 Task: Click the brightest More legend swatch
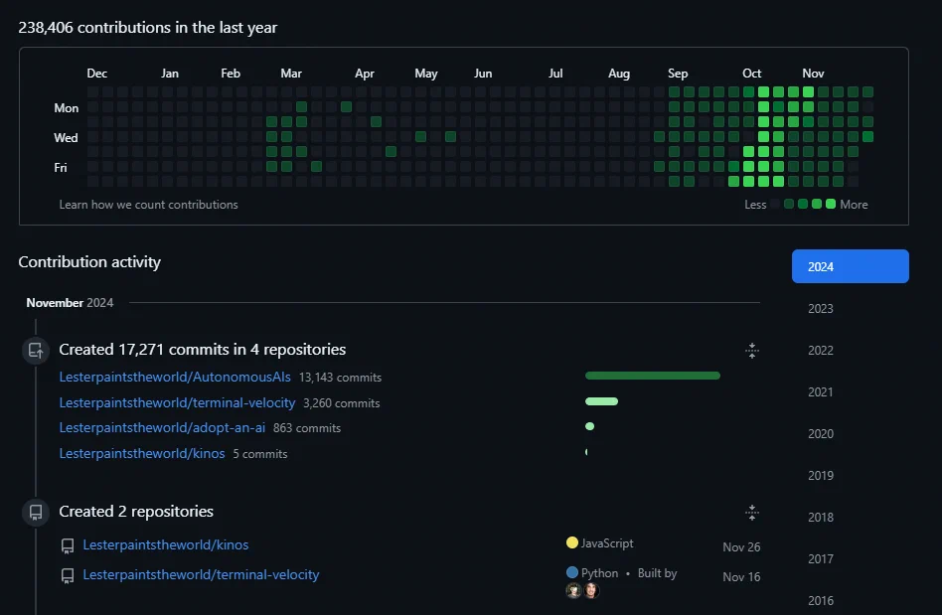831,205
